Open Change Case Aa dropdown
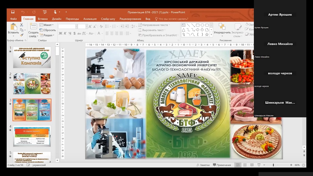 [x=91, y=34]
